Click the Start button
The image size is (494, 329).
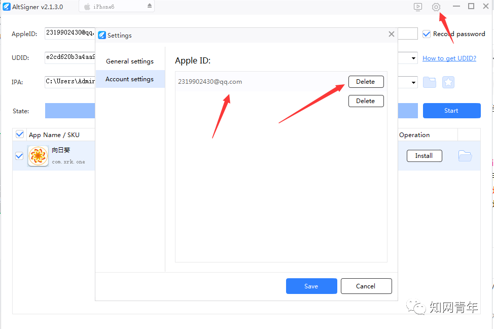451,111
